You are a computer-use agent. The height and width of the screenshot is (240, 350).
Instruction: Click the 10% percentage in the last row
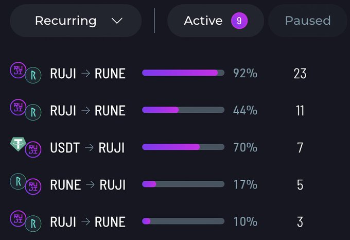245,221
